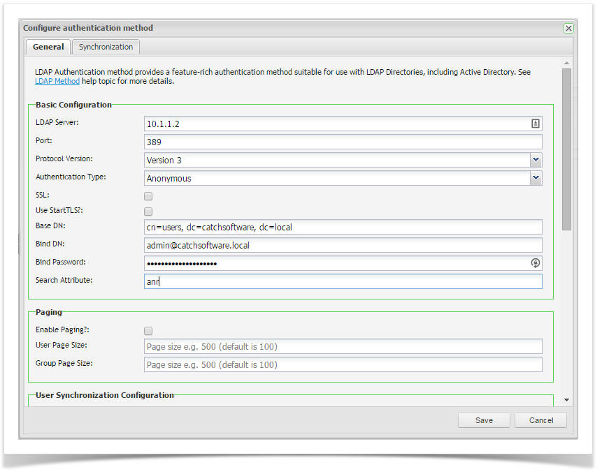Select the Bind DN text field
Image resolution: width=602 pixels, height=474 pixels.
(x=343, y=245)
